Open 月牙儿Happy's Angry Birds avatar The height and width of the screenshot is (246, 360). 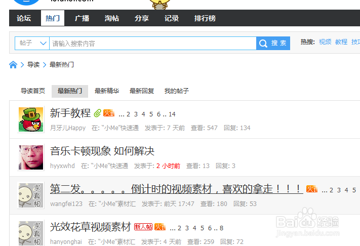[x=31, y=119]
